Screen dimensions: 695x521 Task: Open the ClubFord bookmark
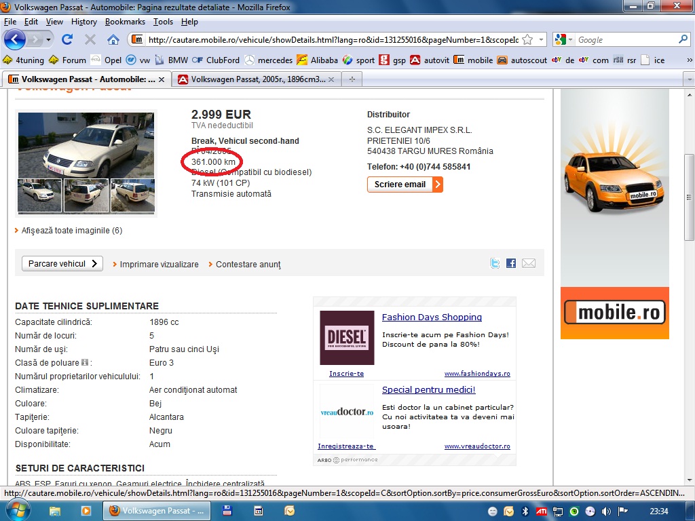[x=216, y=60]
